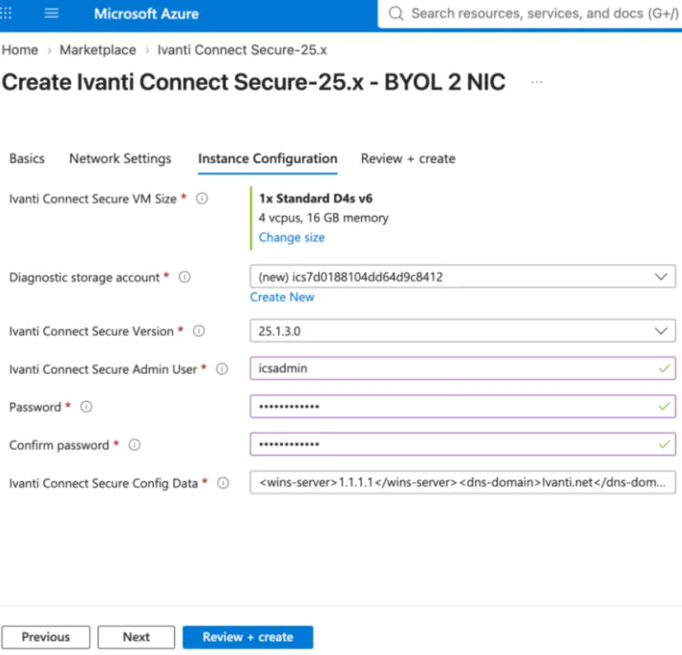Show info icon next to Confirm password
The image size is (682, 655).
tap(135, 445)
